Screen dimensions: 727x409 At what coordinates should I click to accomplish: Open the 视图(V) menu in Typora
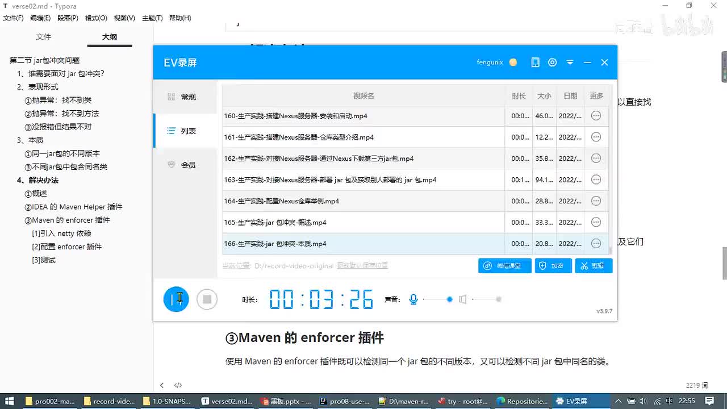coord(124,18)
